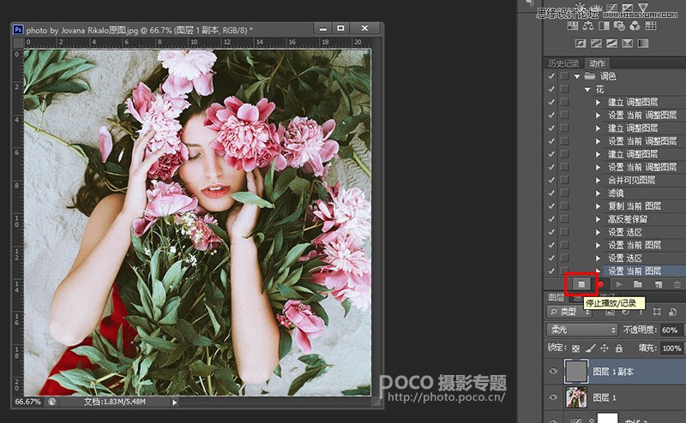Add an Invert adjustment layer
This screenshot has width=686, height=423.
(x=581, y=44)
